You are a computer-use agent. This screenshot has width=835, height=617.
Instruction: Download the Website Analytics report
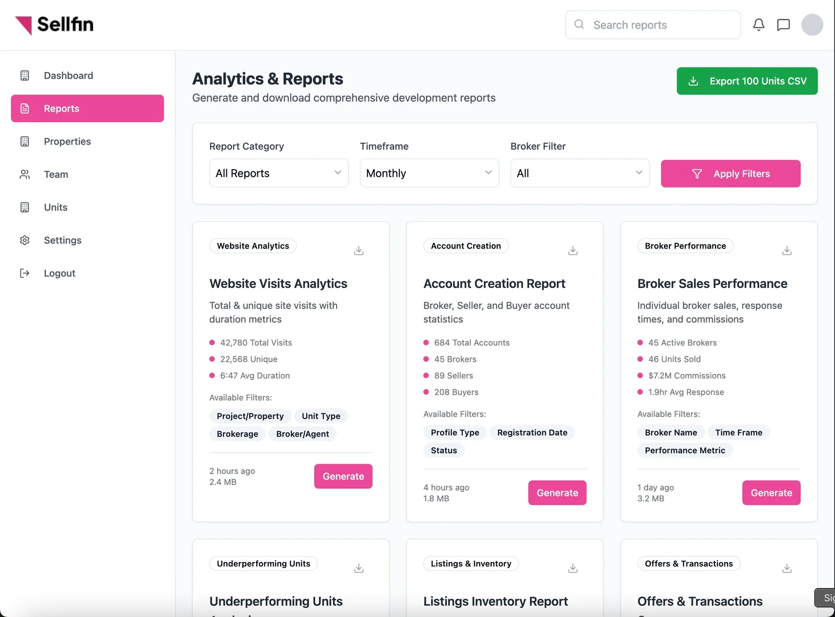point(359,251)
